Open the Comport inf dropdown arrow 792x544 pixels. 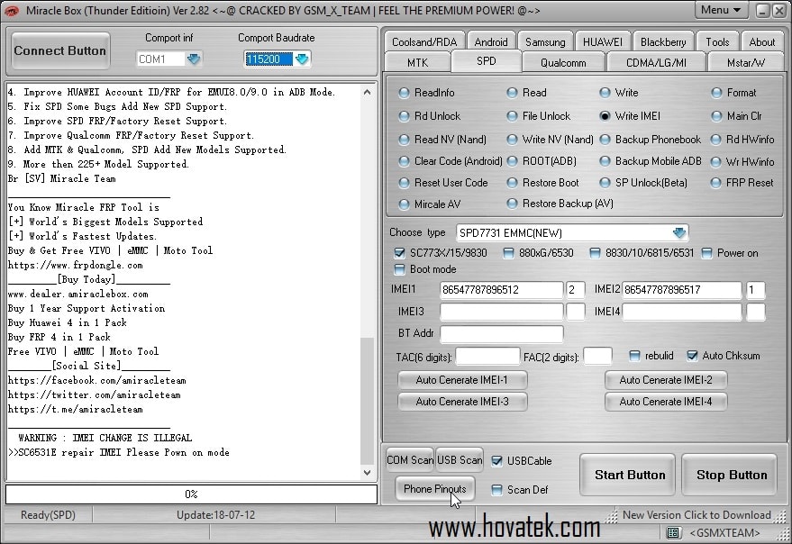(x=194, y=59)
